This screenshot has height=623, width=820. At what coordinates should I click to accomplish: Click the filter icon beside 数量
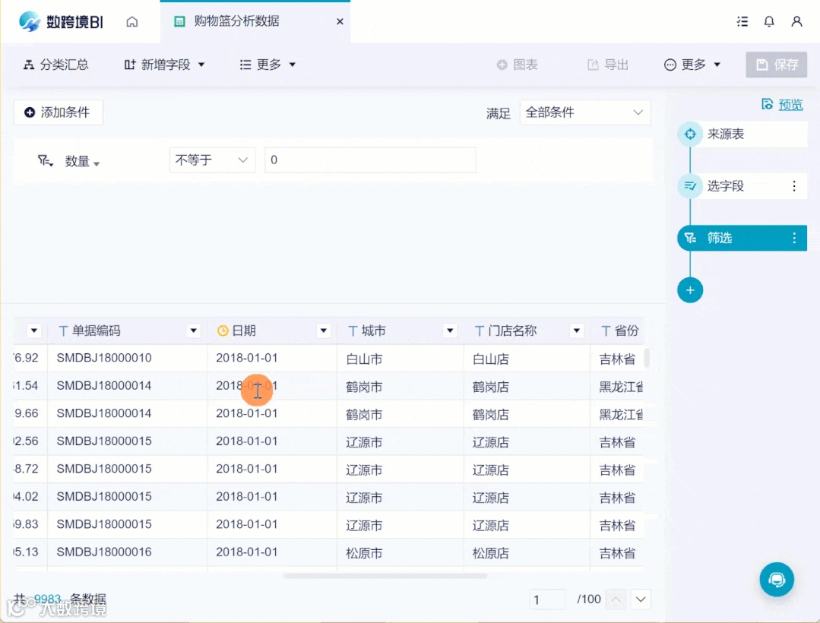pos(45,160)
